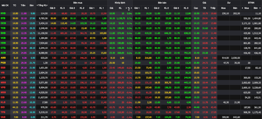Click the Tổng KL column header
The height and width of the screenshot is (119, 262).
click(42, 5)
